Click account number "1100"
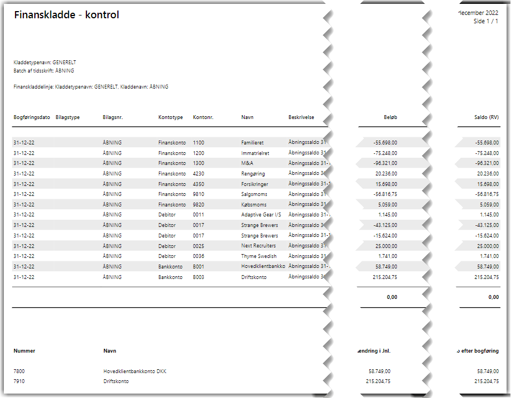The image size is (511, 398). pos(198,143)
